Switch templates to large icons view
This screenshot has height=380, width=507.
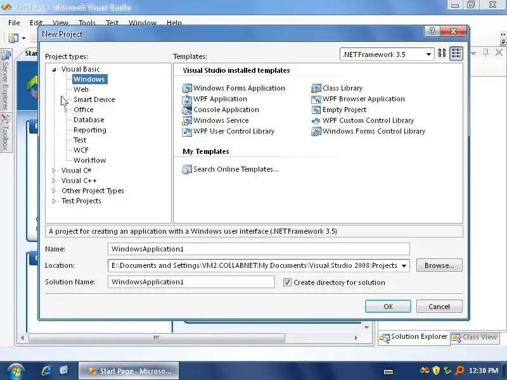click(442, 54)
